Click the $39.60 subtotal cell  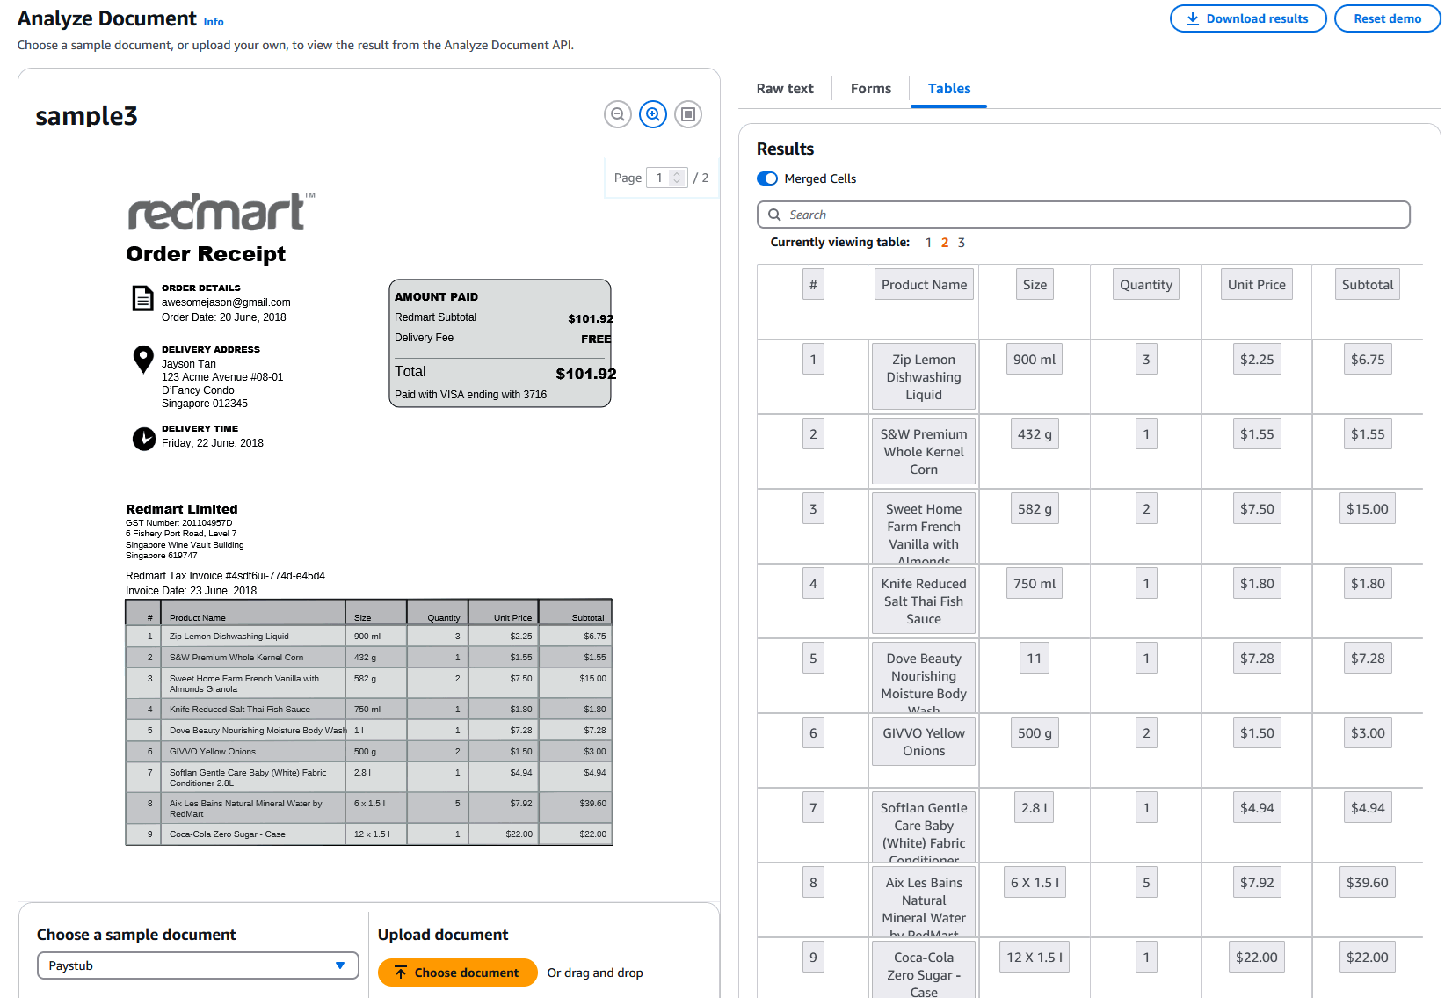1368,882
